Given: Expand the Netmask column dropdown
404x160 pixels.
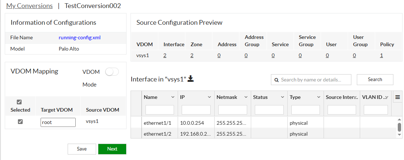Looking at the screenshot, I should (246, 97).
